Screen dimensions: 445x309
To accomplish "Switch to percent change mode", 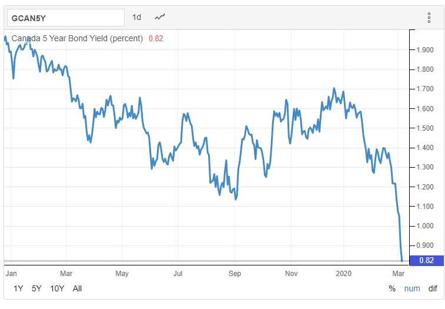I will coord(392,288).
